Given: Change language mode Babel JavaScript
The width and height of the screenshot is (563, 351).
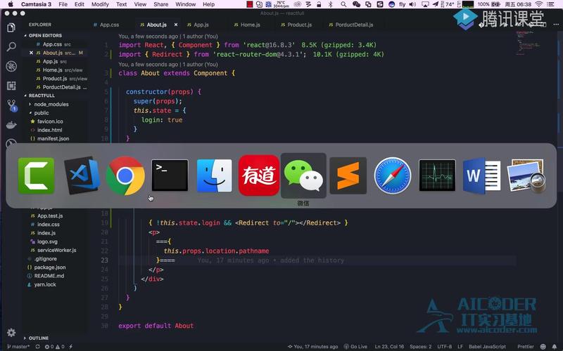Looking at the screenshot, I should pyautogui.click(x=487, y=346).
